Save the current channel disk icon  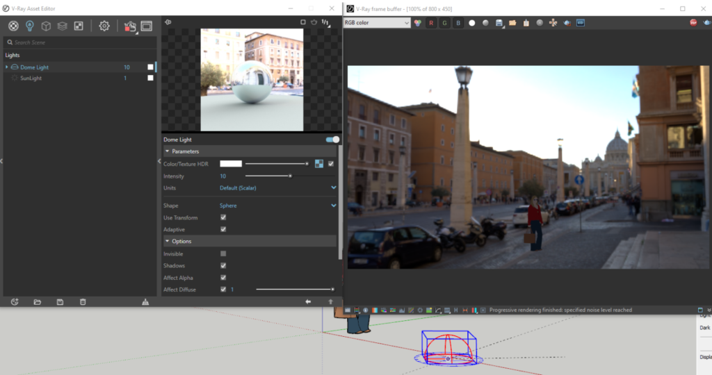click(499, 23)
